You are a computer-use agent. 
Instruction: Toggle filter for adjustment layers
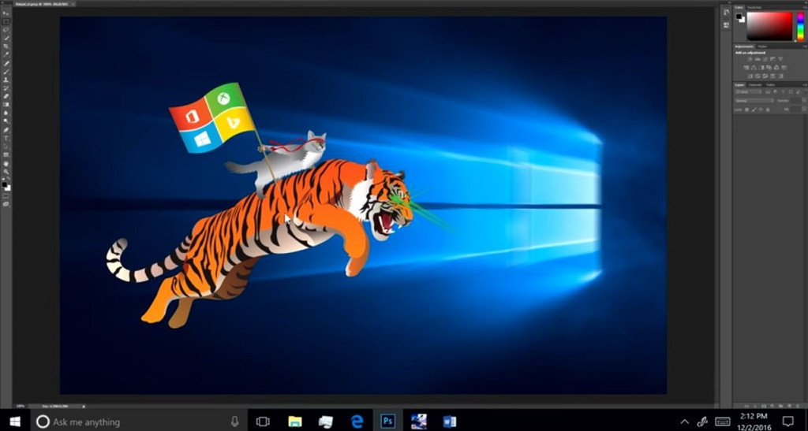point(776,92)
